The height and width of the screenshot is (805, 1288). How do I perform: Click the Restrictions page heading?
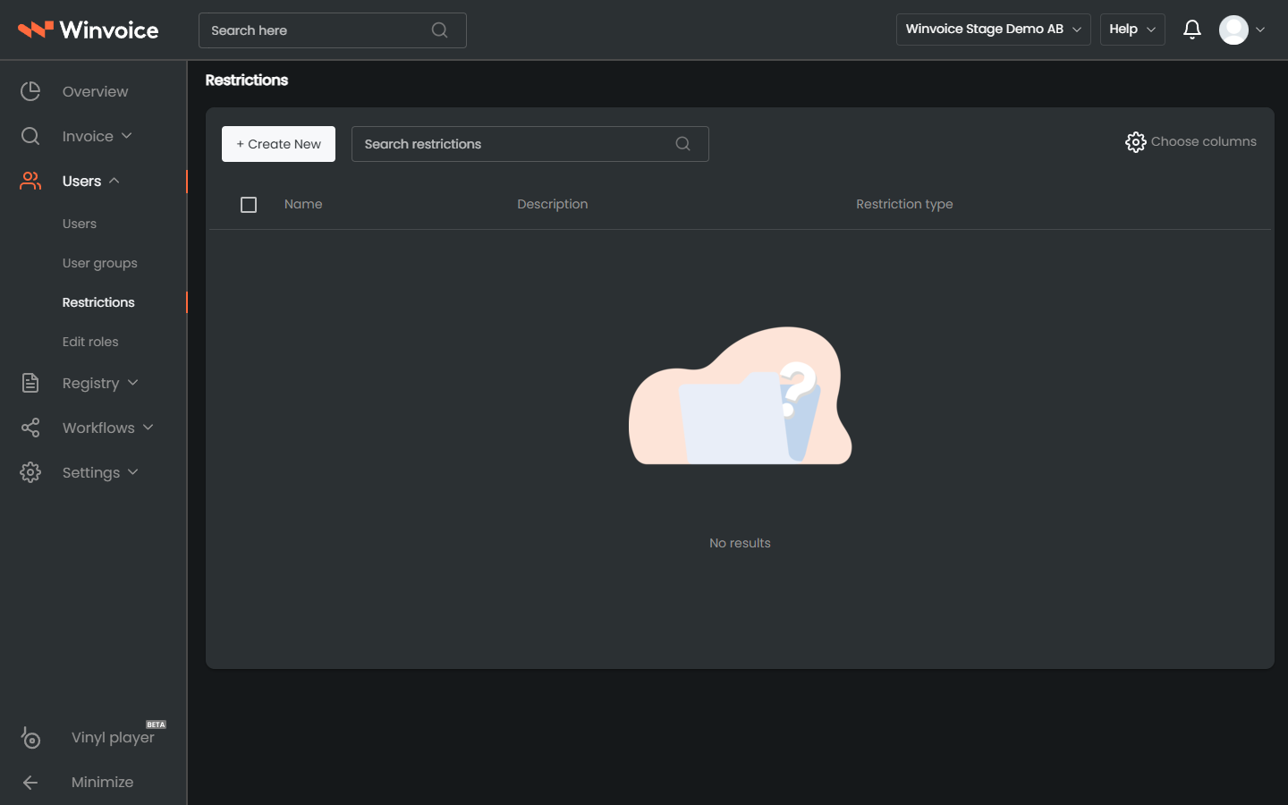247,80
